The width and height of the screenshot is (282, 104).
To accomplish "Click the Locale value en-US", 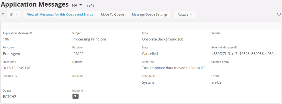I will click(217, 82).
